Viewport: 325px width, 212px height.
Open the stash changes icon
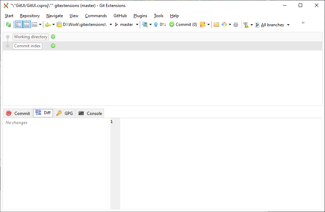(202, 25)
